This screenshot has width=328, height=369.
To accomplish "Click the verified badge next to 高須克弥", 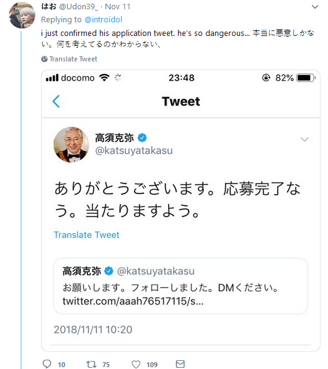I will click(142, 138).
